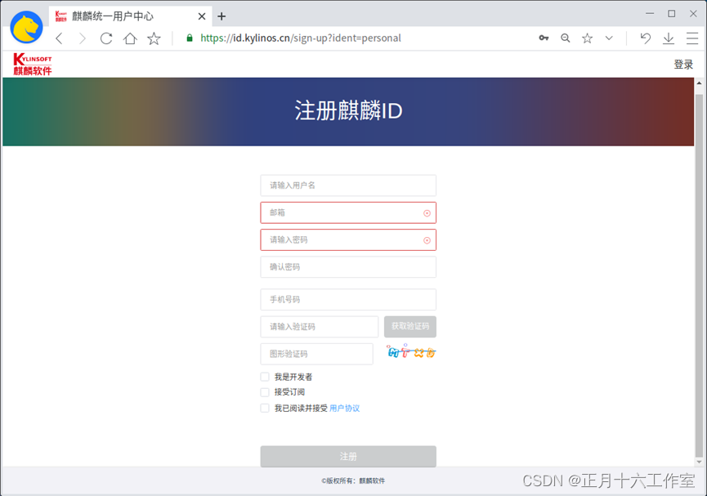
Task: Click the 登录 link
Action: click(x=683, y=65)
